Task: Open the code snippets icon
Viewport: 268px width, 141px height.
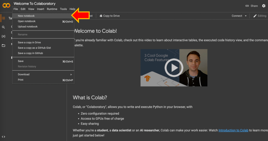Action: pyautogui.click(x=3, y=137)
